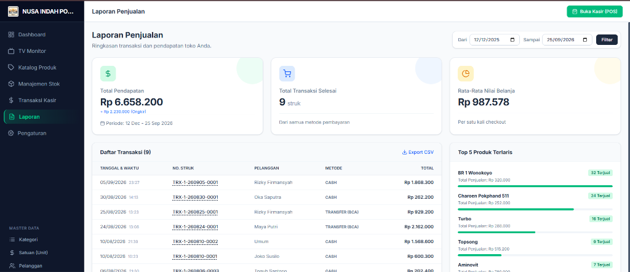Click the yellow pie chart icon
Viewport: 630px width, 272px height.
(466, 73)
